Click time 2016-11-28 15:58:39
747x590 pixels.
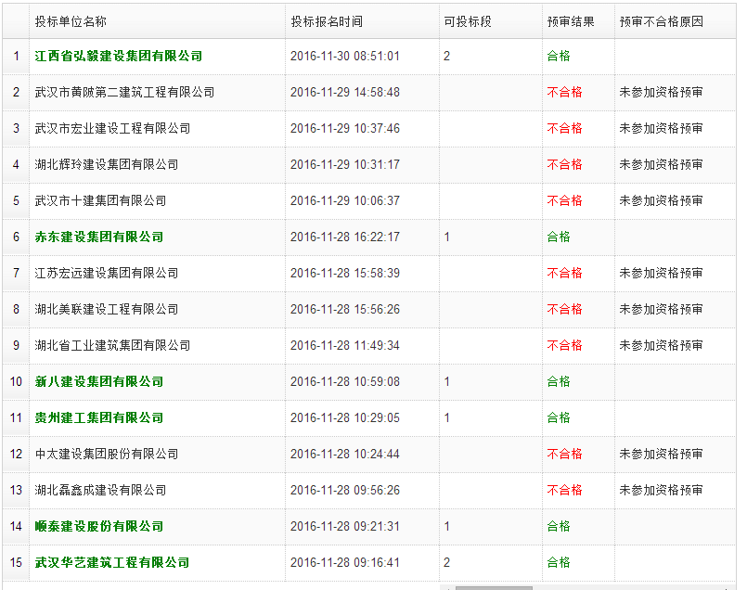(x=345, y=274)
